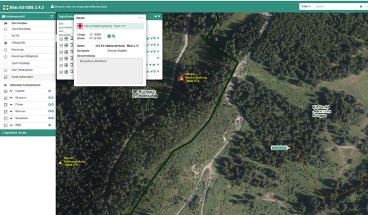Click the Basiskarten section heading

(19, 23)
